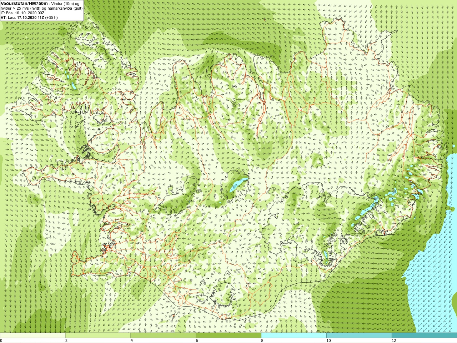Select the 10–12 m/s turquoise scale swatch
Viewport: 457px width, 343px height.
click(359, 335)
